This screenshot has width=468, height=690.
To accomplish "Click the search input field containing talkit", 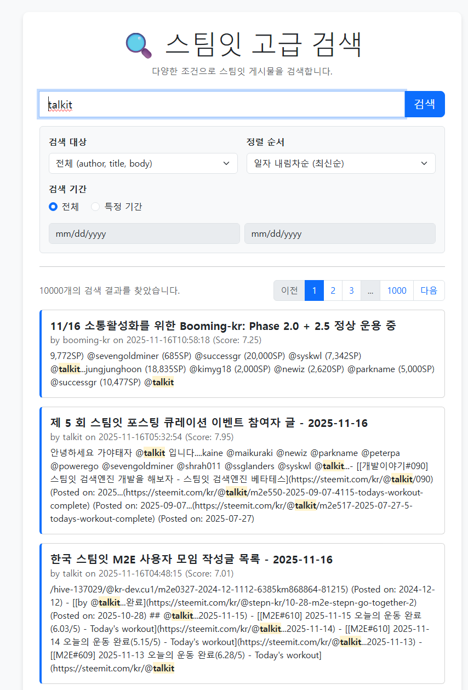I will point(222,104).
